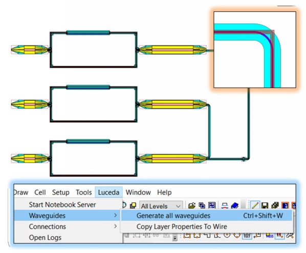306x253 pixels.
Task: Select the circle draw tool
Action: [x=227, y=235]
